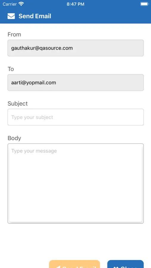Tap the Wi-Fi signal icon in status bar

21,4
